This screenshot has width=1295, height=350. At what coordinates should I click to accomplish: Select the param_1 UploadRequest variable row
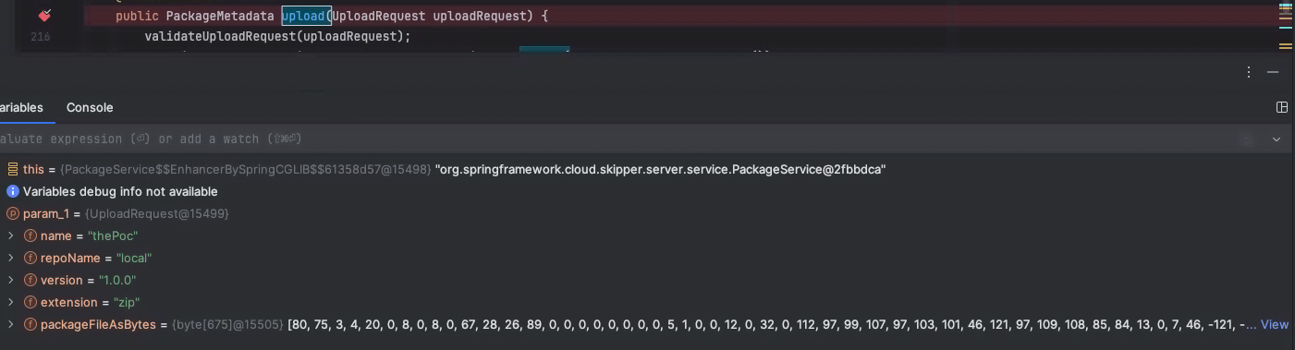647,213
